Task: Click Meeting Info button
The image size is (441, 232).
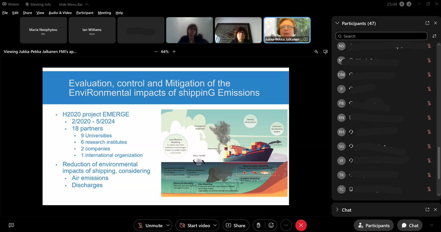Action: click(38, 4)
